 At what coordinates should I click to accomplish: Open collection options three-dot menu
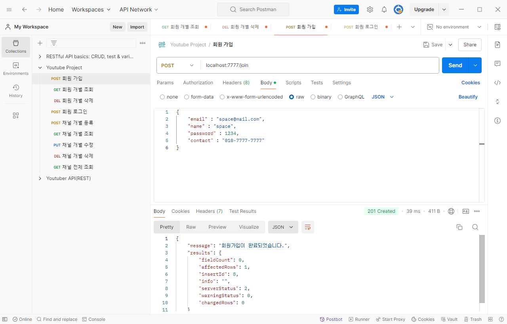(143, 43)
